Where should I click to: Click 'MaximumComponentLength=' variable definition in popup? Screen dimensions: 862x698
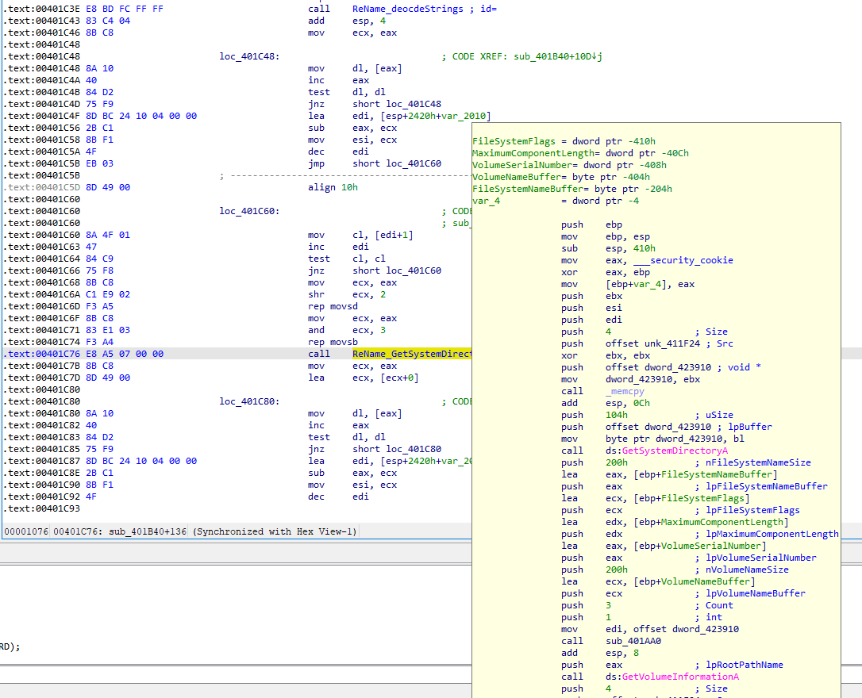[580, 153]
